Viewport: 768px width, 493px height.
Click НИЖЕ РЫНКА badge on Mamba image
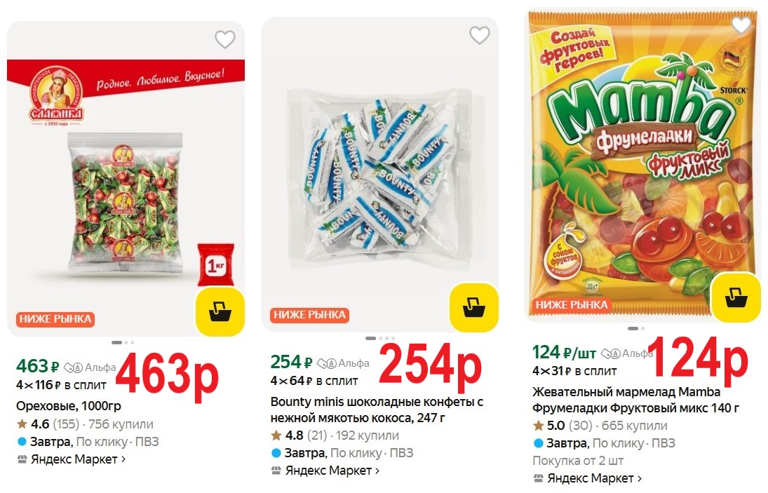point(572,305)
